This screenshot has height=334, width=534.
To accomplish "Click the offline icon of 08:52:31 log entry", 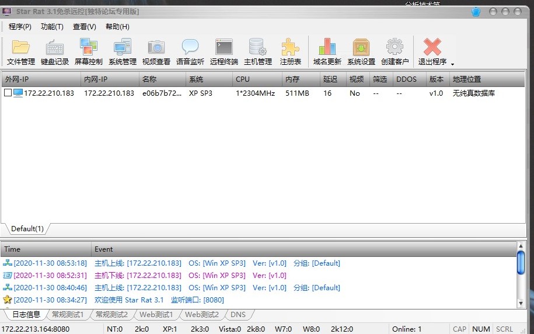I will point(7,275).
